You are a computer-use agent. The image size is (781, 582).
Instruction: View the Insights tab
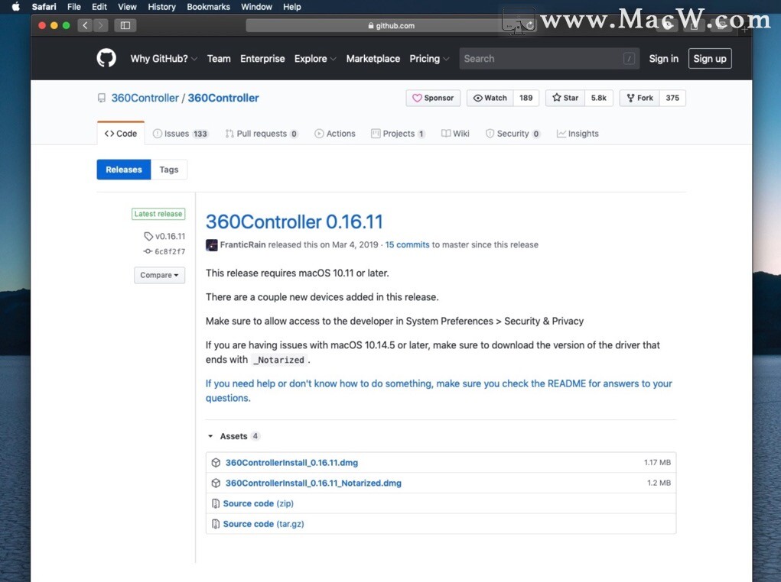click(x=578, y=134)
